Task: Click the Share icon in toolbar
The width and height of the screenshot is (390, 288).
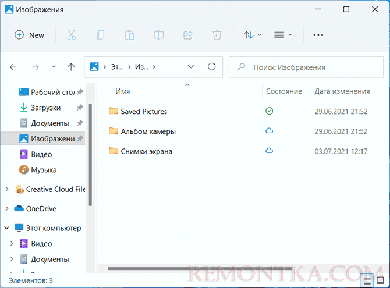Action: 188,35
